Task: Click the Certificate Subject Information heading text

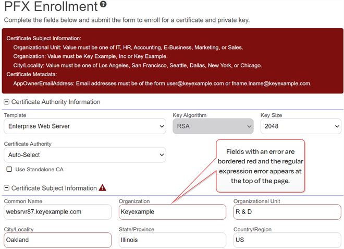Action: (x=54, y=188)
